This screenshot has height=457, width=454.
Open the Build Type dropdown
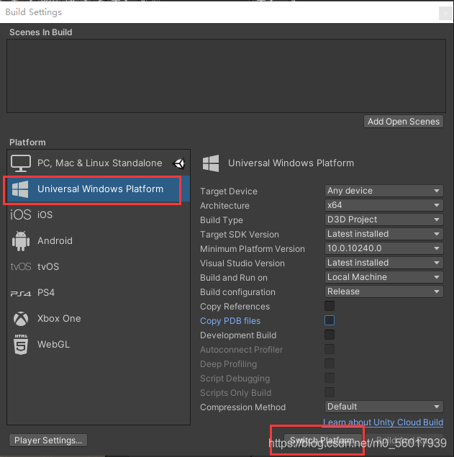[x=384, y=220]
